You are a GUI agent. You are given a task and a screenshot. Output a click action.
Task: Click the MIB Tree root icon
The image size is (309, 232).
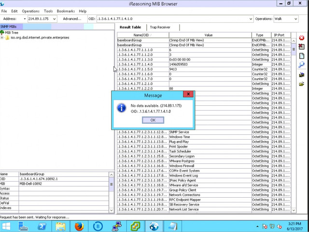click(x=2, y=32)
